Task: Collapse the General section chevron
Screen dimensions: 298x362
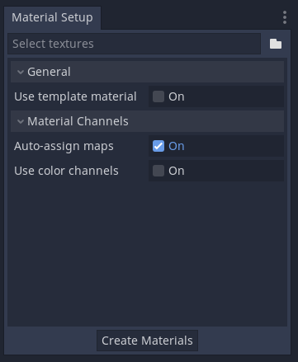Action: [x=21, y=72]
